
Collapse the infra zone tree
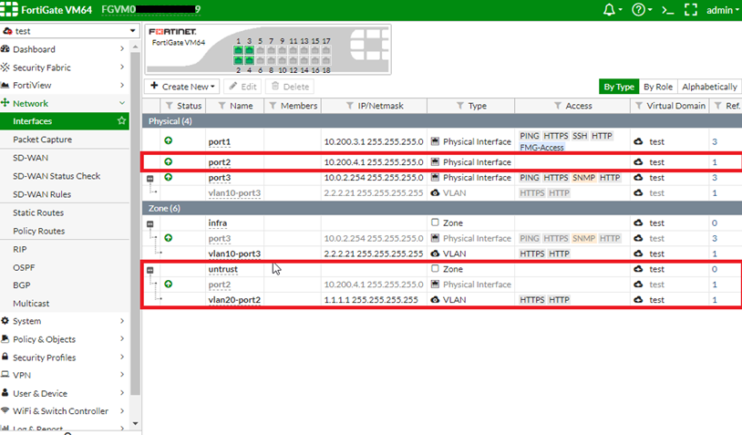pos(150,224)
